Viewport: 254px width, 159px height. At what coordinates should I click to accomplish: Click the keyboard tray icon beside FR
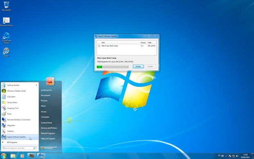[x=223, y=156]
